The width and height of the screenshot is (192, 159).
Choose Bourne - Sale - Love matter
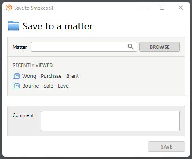[x=45, y=86]
